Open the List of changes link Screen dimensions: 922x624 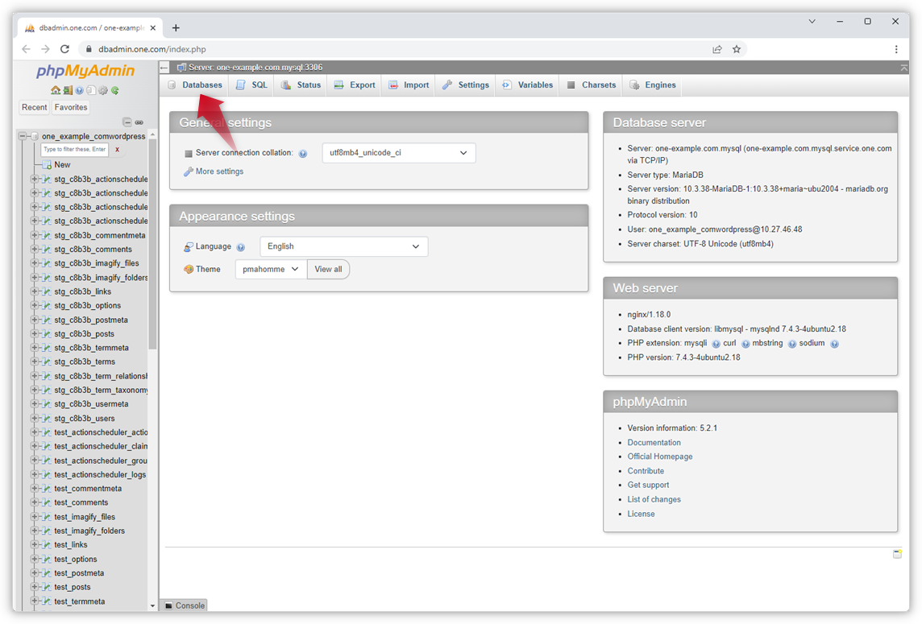[x=654, y=498]
